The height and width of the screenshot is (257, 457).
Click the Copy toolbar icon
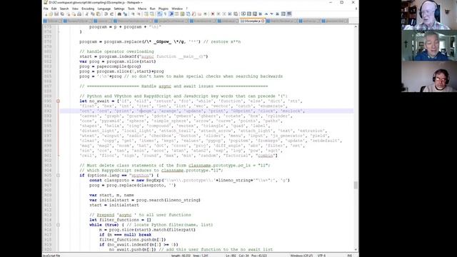click(92, 14)
